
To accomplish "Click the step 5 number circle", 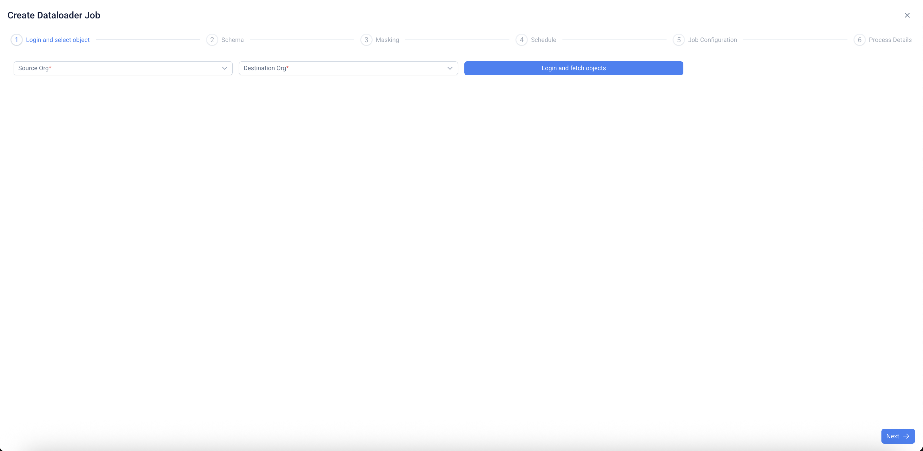I will click(x=678, y=40).
